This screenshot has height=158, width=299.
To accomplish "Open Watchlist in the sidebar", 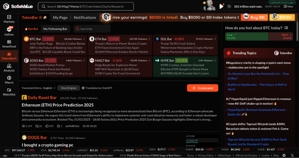I will (9, 92).
